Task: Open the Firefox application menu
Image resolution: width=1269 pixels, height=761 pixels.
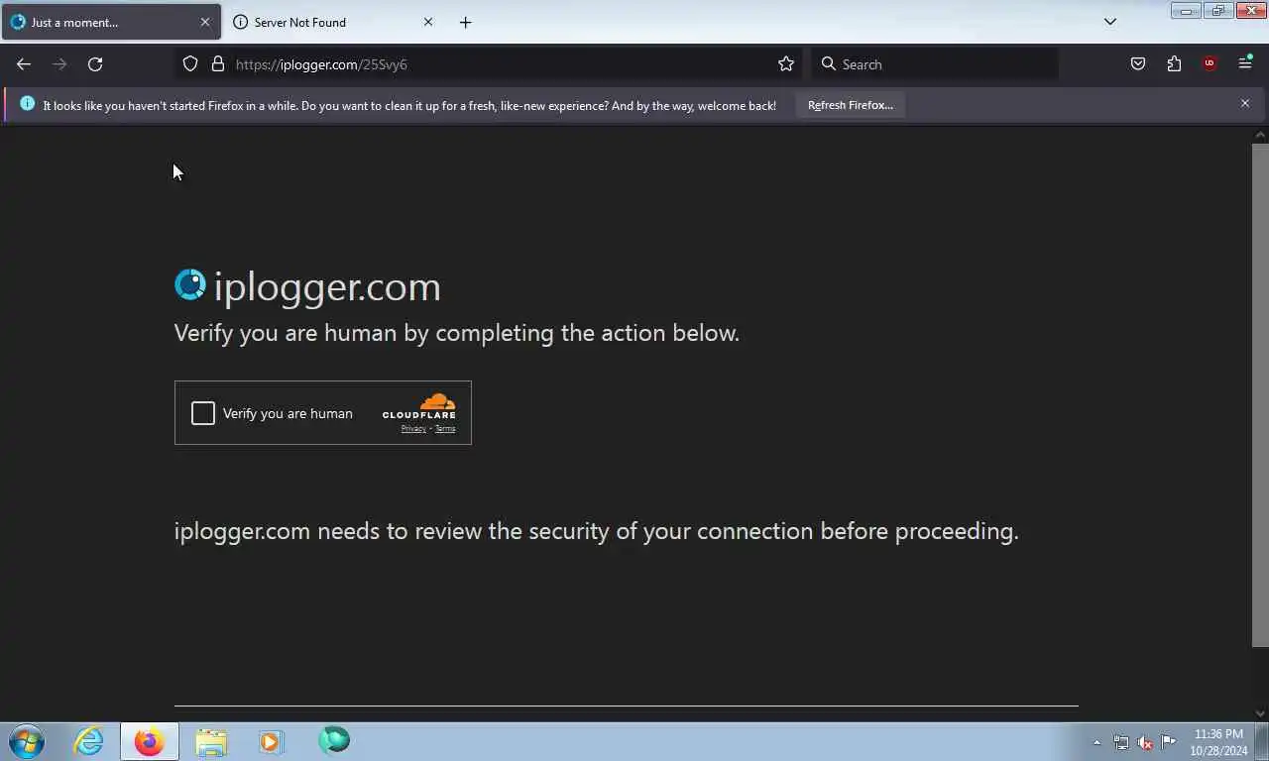Action: click(1245, 64)
